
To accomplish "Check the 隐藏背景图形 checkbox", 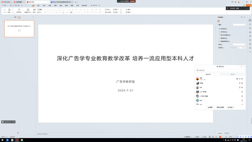I will point(220,41).
